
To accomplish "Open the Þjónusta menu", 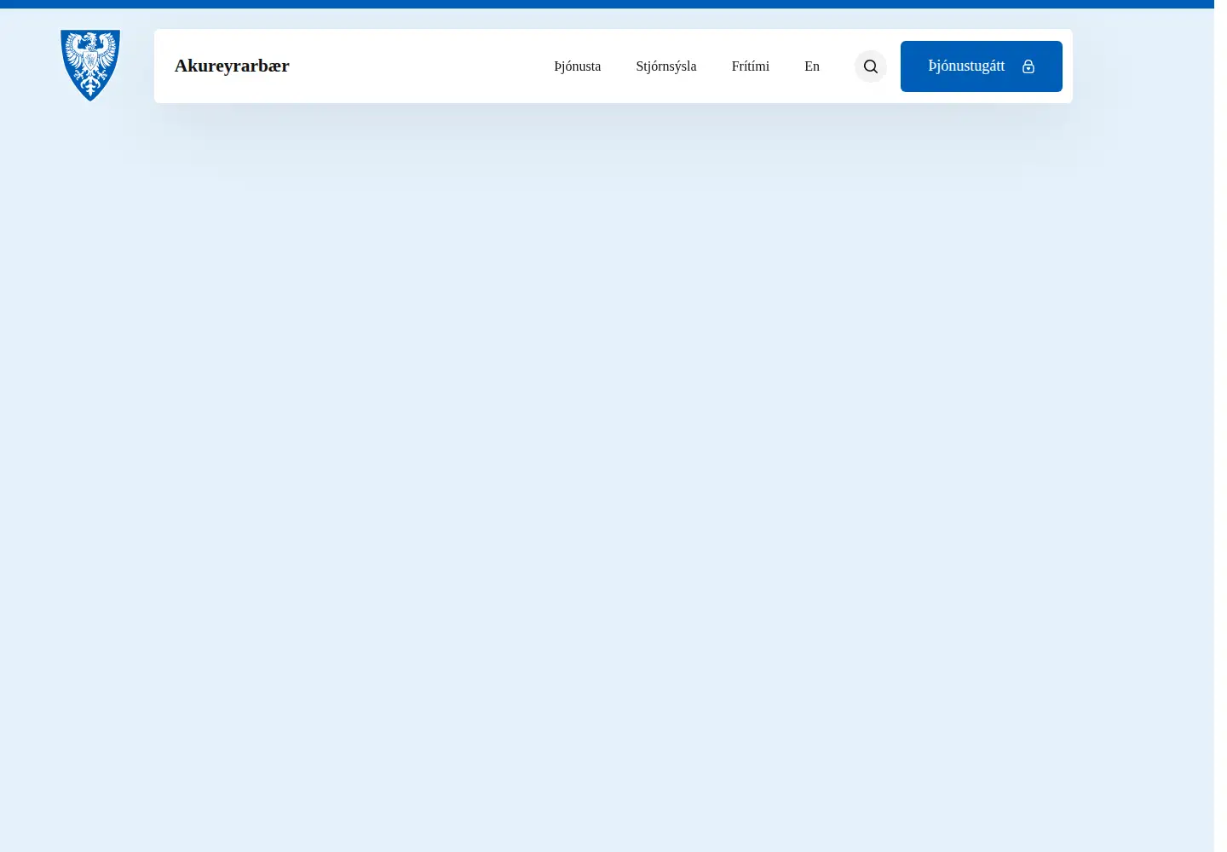I will pos(578,66).
